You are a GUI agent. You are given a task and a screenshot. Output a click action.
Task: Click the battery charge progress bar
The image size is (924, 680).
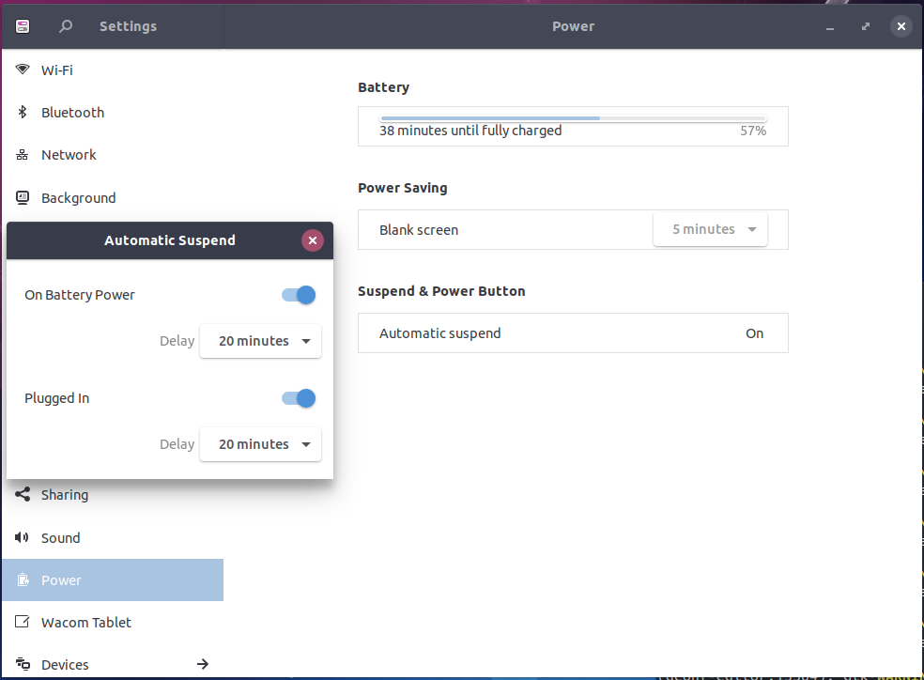[x=573, y=118]
